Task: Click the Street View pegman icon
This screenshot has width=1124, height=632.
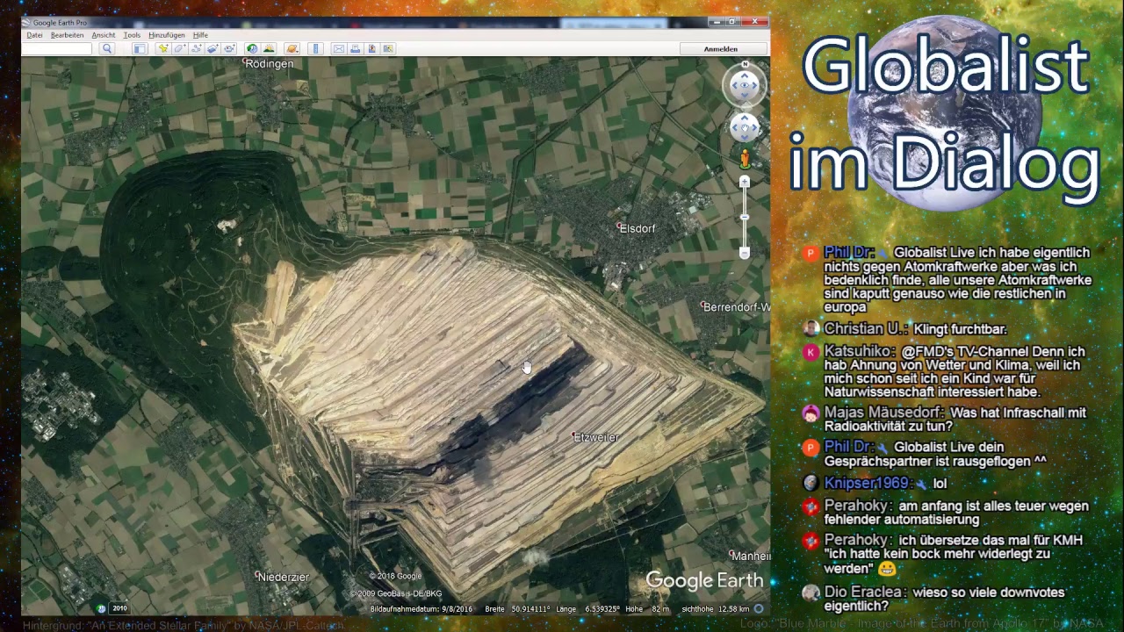Action: tap(745, 159)
